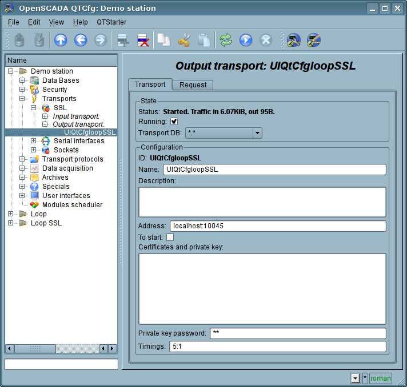The width and height of the screenshot is (407, 387).
Task: Click the Add item toolbar icon
Action: pyautogui.click(x=123, y=40)
